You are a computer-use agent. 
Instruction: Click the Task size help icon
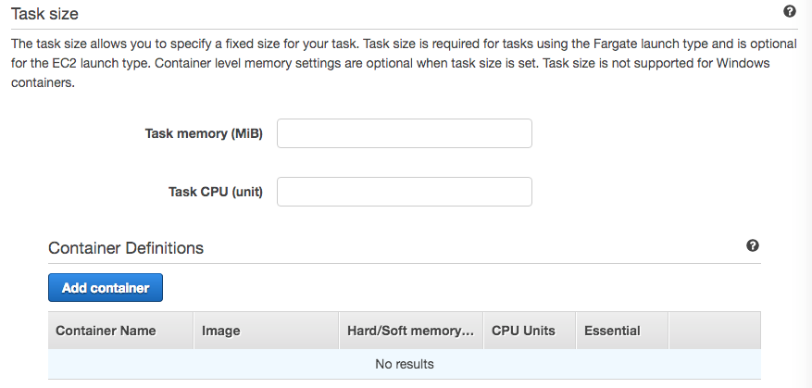pyautogui.click(x=790, y=12)
